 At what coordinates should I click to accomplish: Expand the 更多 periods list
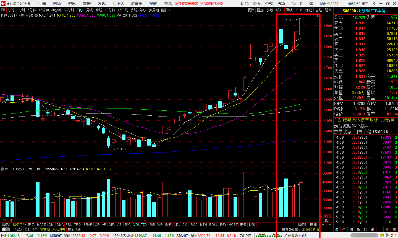(166, 10)
